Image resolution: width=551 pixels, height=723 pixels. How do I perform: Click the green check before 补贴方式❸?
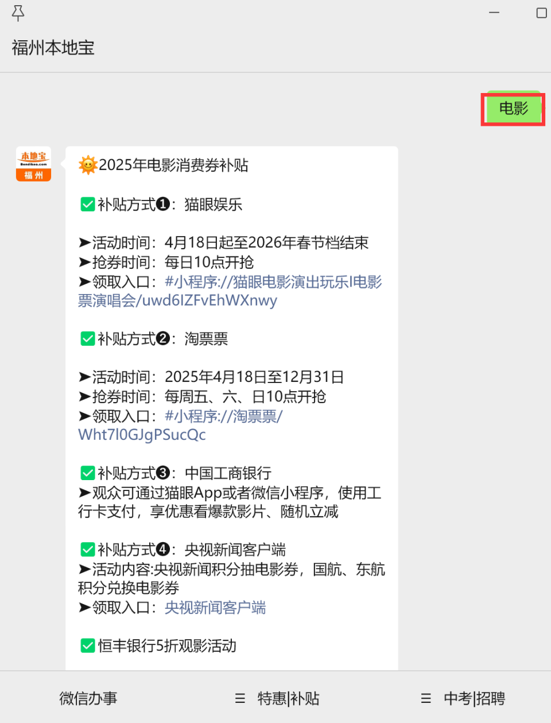[88, 473]
